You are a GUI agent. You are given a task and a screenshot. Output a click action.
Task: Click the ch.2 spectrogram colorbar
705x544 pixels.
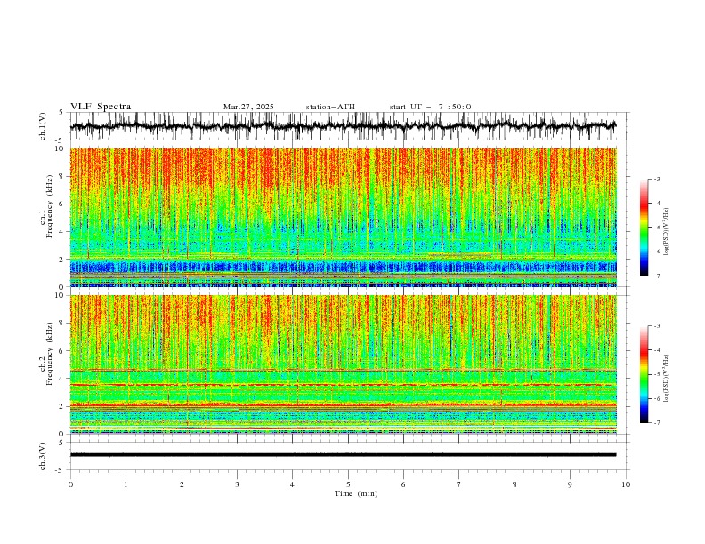point(644,374)
